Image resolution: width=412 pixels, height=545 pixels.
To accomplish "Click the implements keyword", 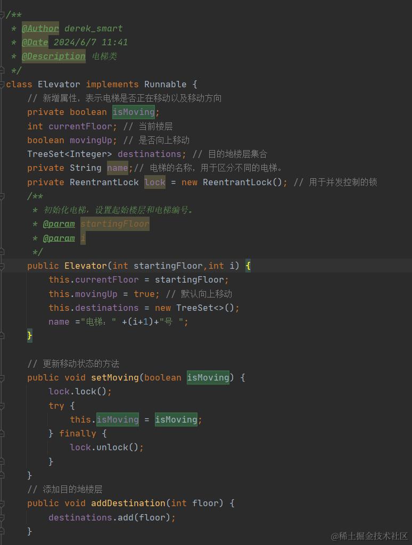I will tap(112, 85).
